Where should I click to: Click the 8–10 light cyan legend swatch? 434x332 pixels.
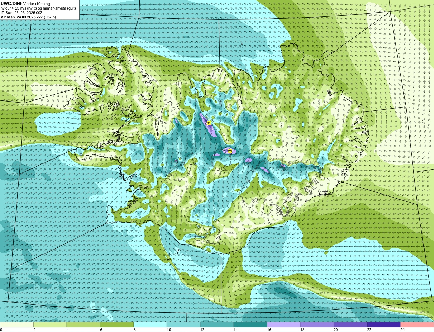click(x=150, y=325)
